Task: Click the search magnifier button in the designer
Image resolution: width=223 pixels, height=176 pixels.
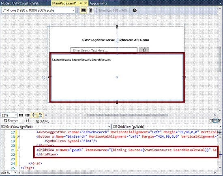Action: 144,50
